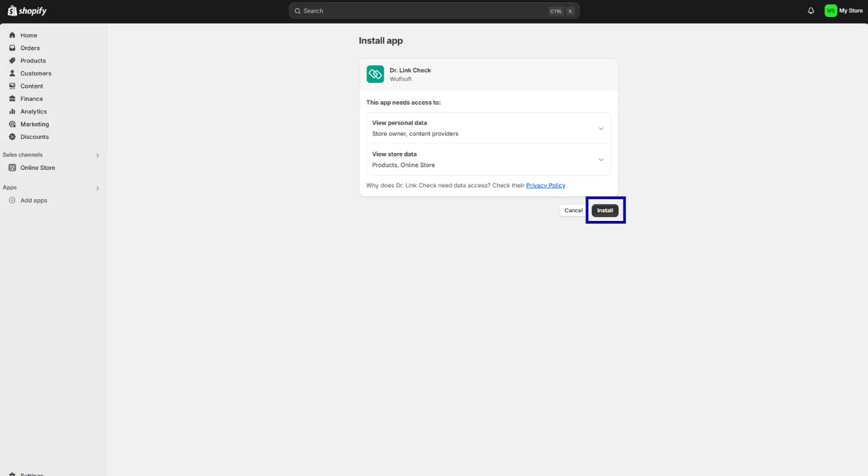The width and height of the screenshot is (868, 476).
Task: Click the Discounts badge icon
Action: 12,137
